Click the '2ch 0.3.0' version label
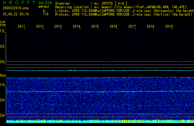Viewport: 194px width, 126px height. pos(45,3)
